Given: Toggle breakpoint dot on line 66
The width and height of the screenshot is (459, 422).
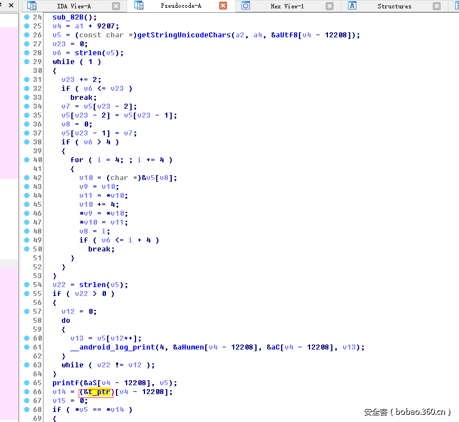Looking at the screenshot, I should (27, 391).
